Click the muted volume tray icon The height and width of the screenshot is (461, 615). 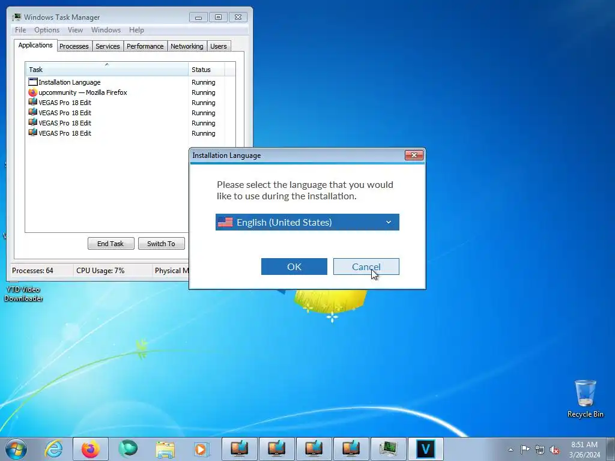pyautogui.click(x=554, y=450)
